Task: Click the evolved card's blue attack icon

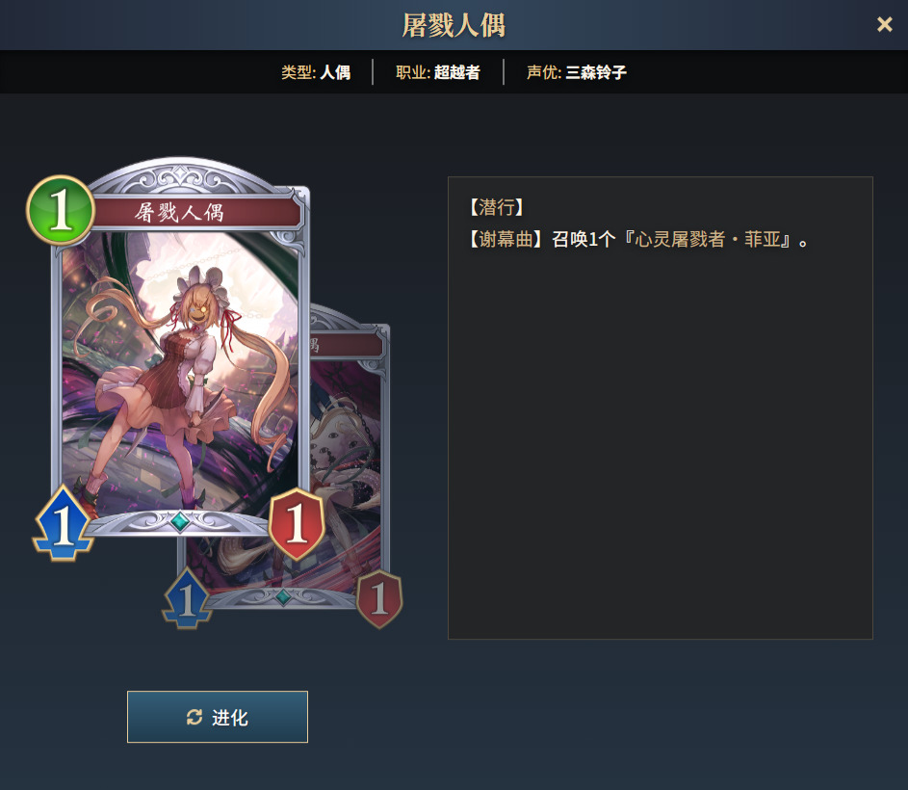Action: click(x=187, y=598)
